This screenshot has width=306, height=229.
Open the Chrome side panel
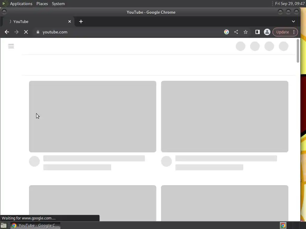[257, 32]
